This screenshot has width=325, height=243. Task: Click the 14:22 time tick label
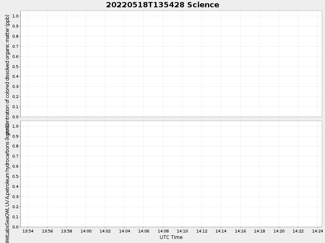[x=298, y=231]
